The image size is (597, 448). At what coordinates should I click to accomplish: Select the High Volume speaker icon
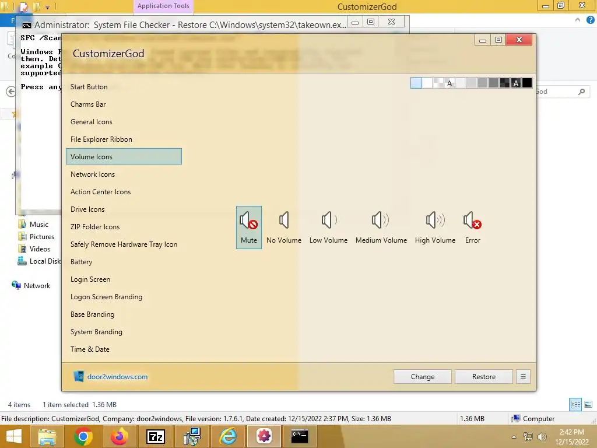pos(435,228)
